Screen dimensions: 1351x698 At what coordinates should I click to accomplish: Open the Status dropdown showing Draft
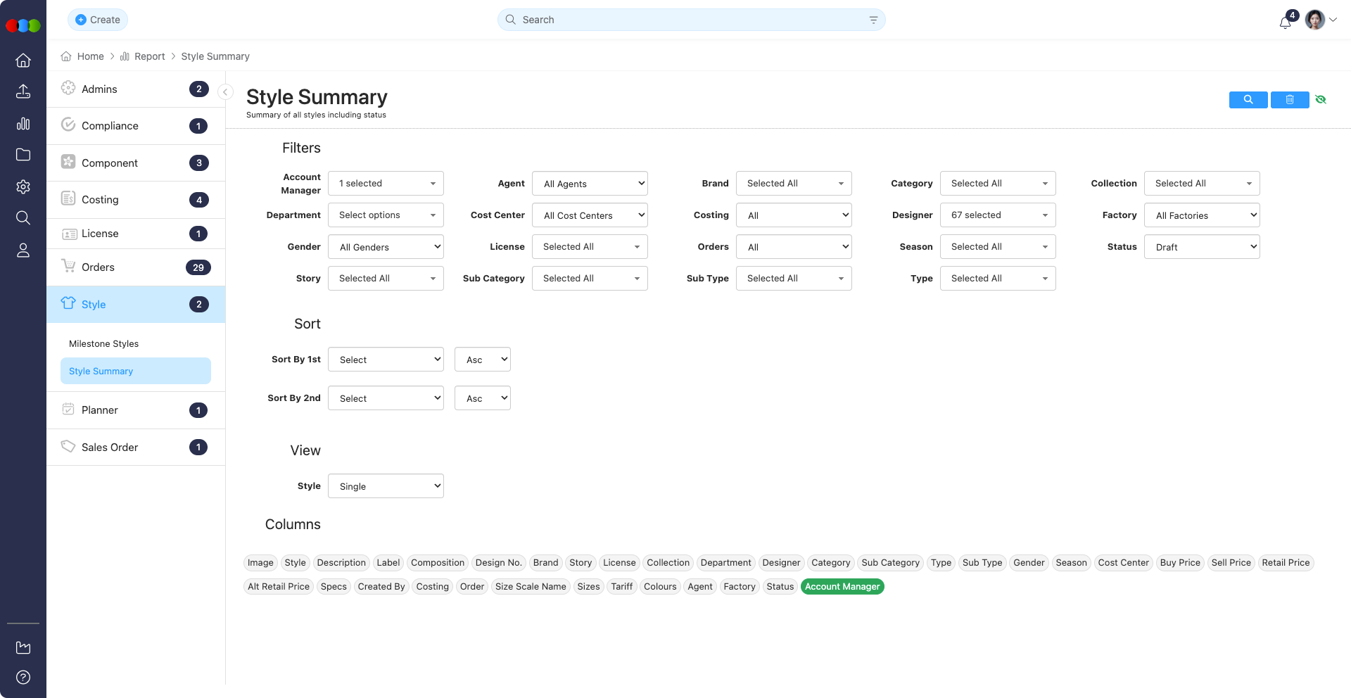click(1201, 247)
